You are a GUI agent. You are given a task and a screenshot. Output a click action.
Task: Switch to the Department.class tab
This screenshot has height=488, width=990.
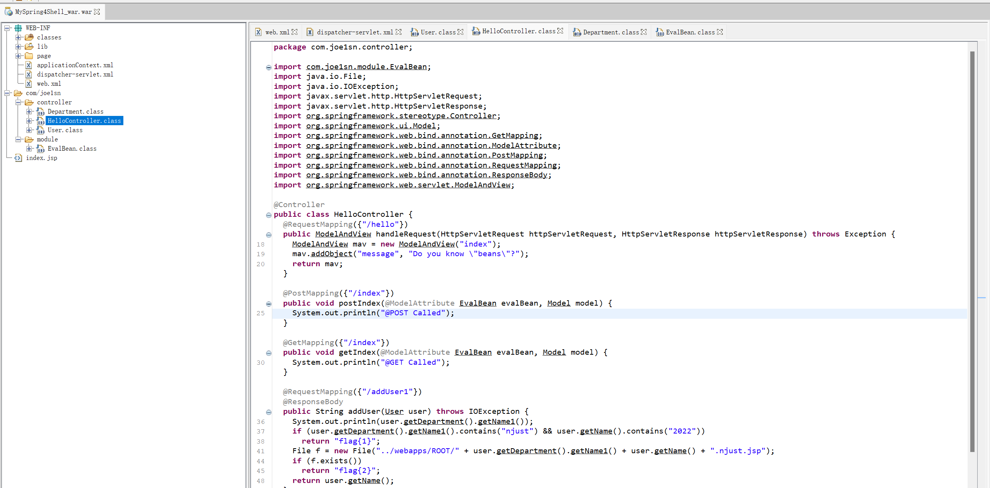(611, 32)
